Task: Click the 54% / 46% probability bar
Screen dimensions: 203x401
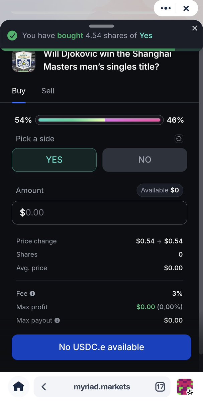Action: [99, 120]
